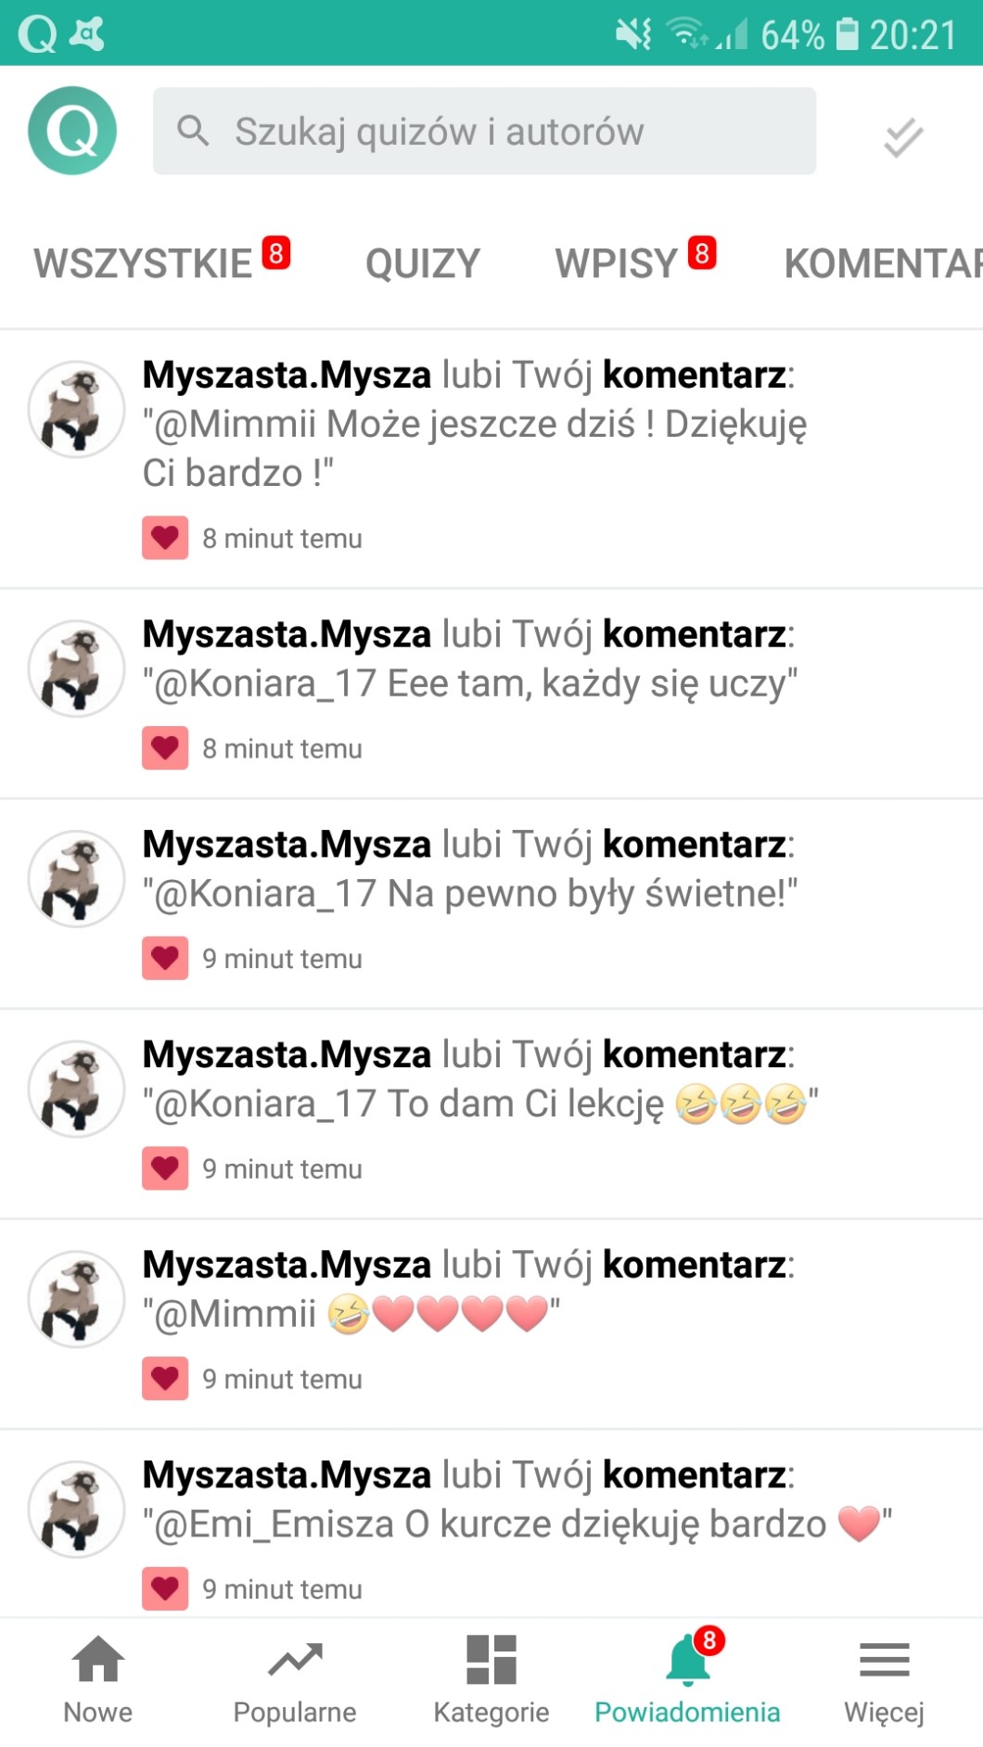Open notification 'Eee tam, każdy się uczy'
983x1747 pixels.
(x=491, y=694)
